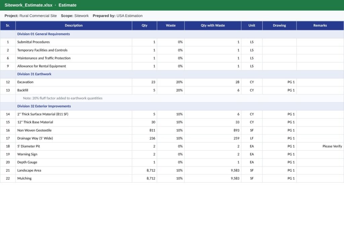This screenshot has height=229, width=344.
Task: Click 12" Thick Base Material total 33
Action: point(213,122)
